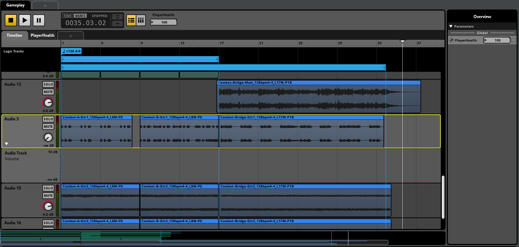Image resolution: width=519 pixels, height=247 pixels.
Task: Adjust the Audio 13 volume knob
Action: pyautogui.click(x=48, y=102)
